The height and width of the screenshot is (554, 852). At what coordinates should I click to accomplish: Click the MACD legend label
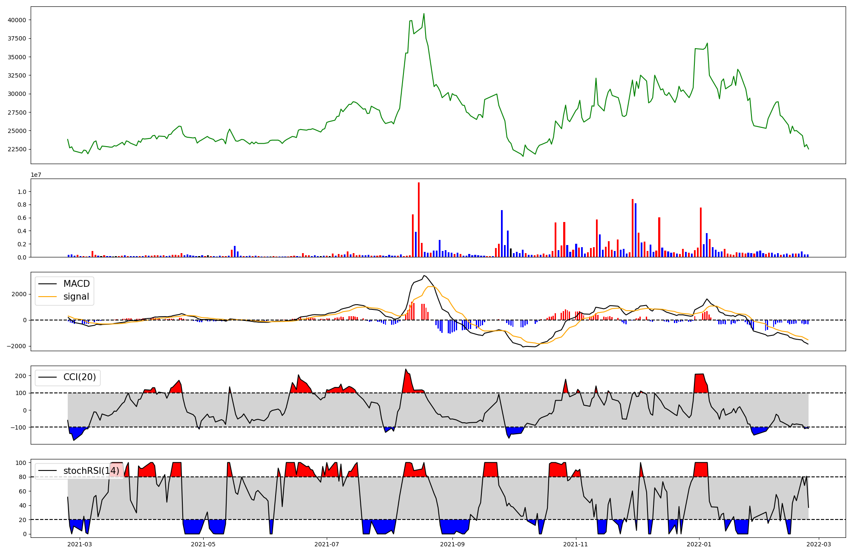coord(76,284)
